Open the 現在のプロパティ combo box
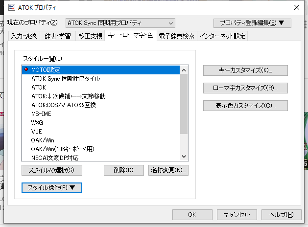The width and height of the screenshot is (308, 227). click(120, 23)
